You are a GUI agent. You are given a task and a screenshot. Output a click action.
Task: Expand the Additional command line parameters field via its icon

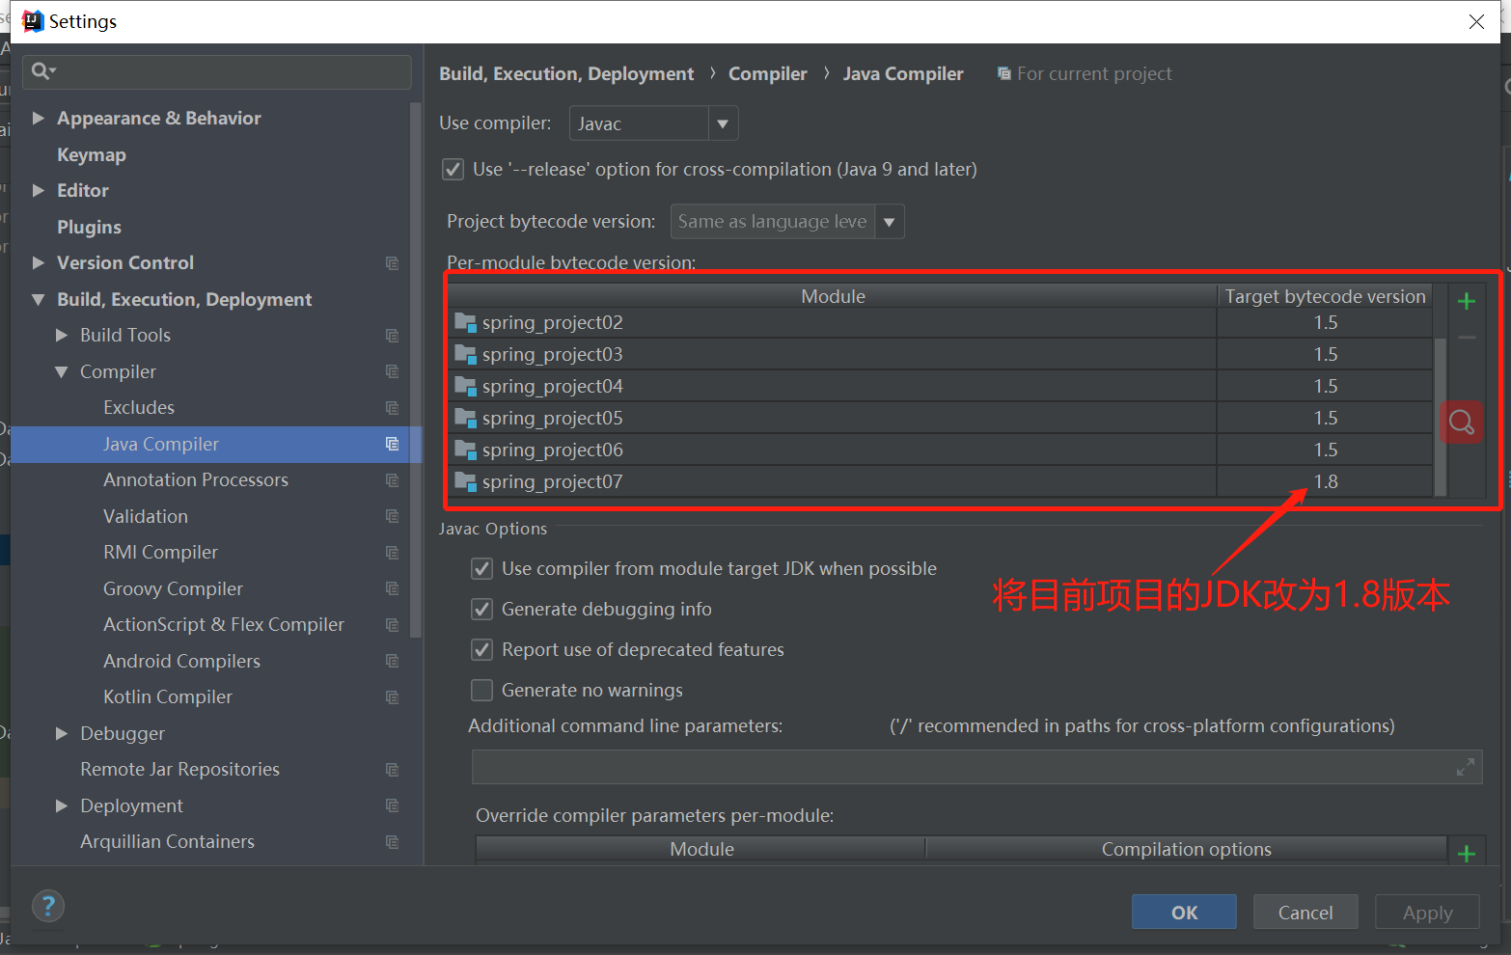1465,767
